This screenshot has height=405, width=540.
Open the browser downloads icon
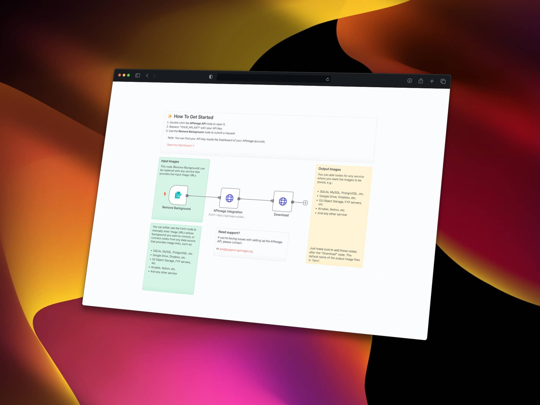[409, 81]
